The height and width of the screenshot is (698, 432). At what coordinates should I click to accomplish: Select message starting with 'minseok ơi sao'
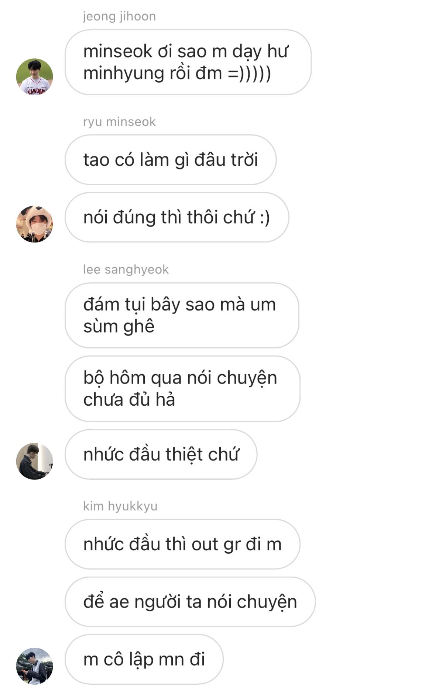point(188,62)
